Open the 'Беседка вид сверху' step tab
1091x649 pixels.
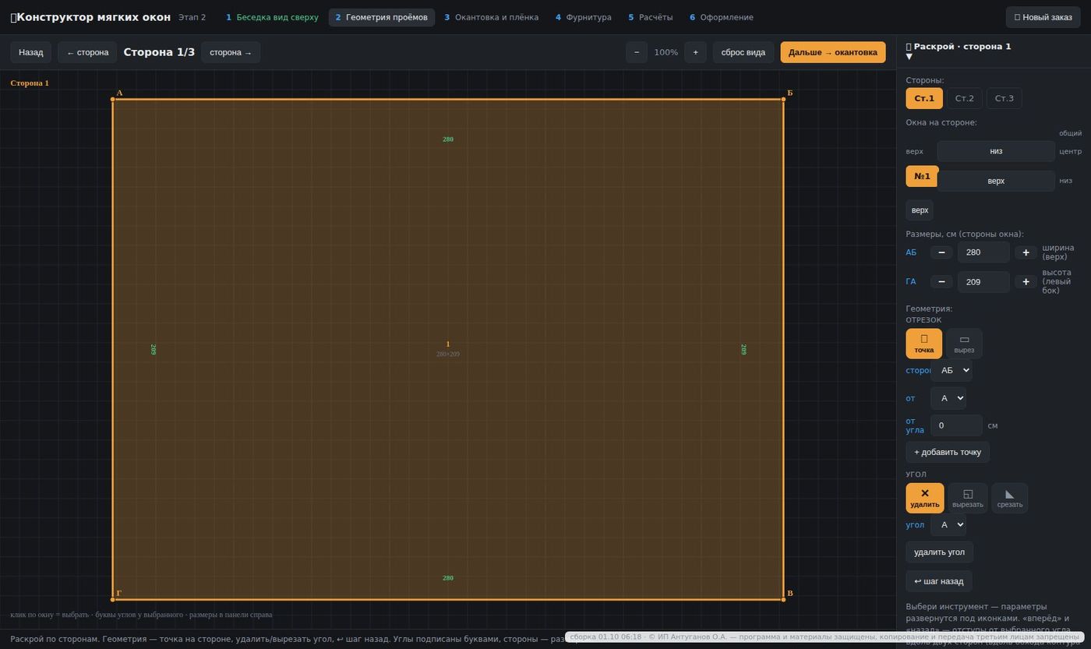point(272,17)
